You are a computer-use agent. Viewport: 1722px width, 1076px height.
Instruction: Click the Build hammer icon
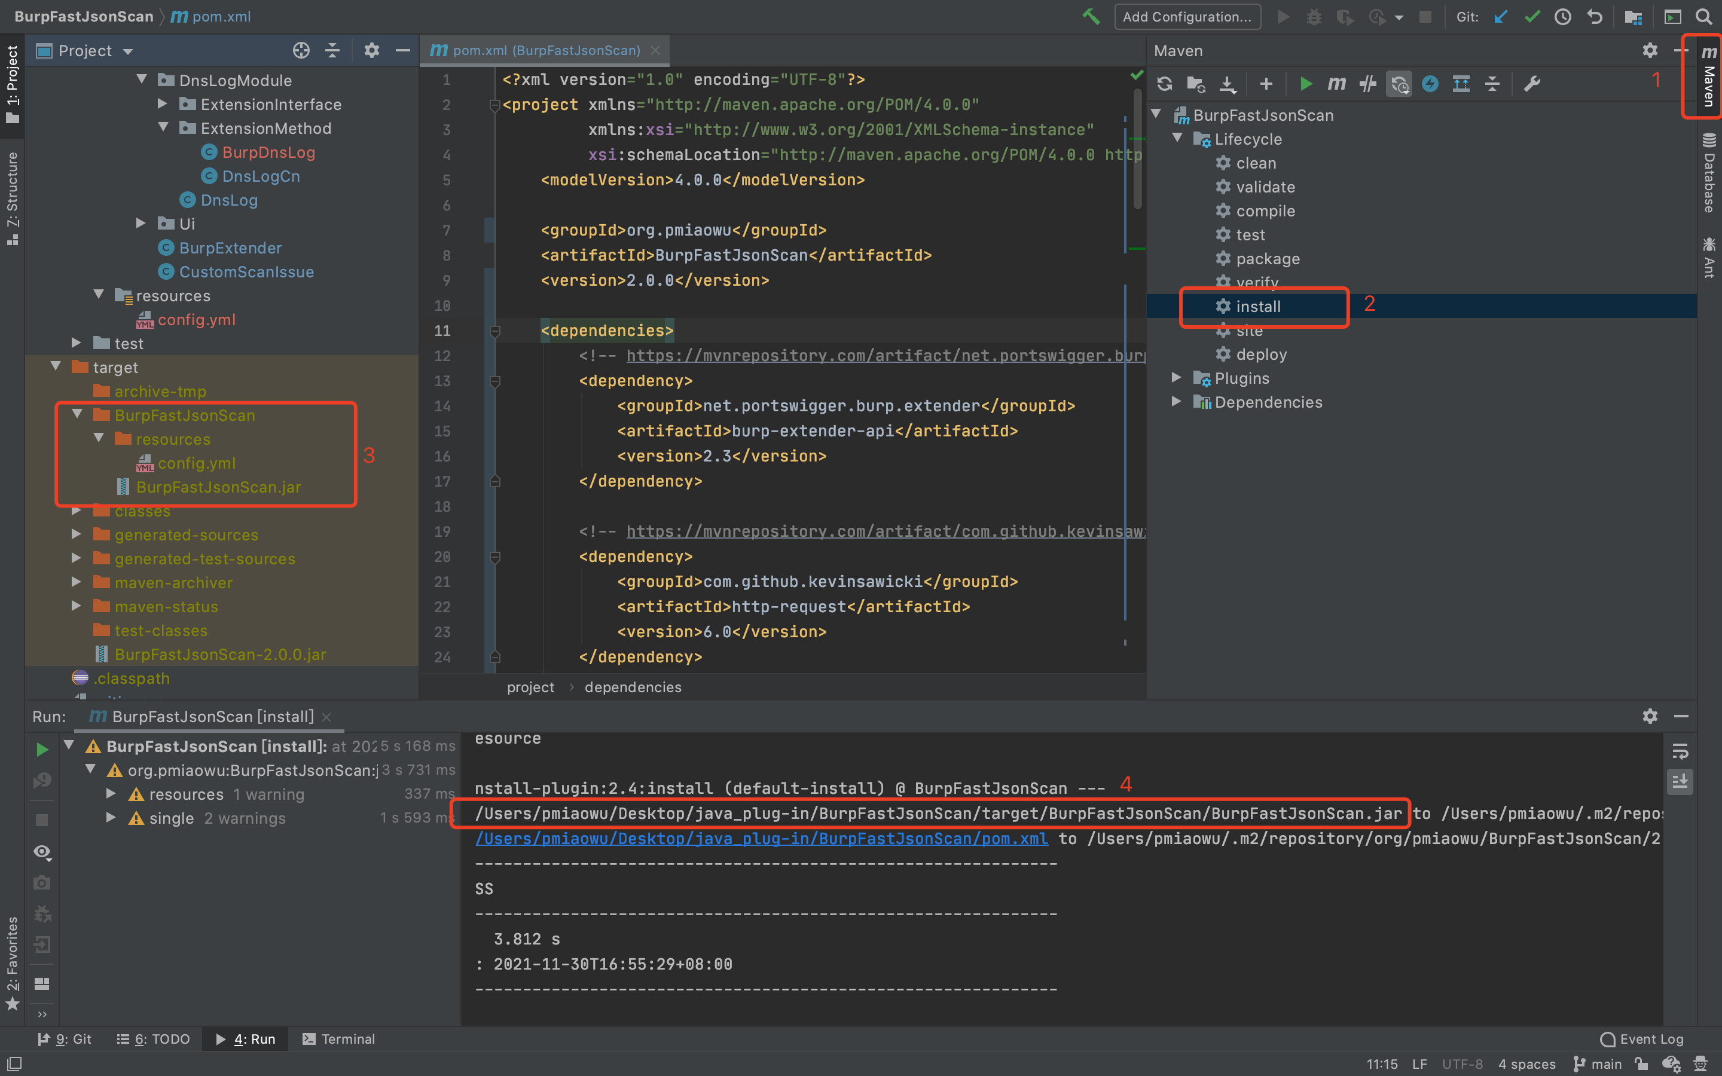coord(1090,16)
